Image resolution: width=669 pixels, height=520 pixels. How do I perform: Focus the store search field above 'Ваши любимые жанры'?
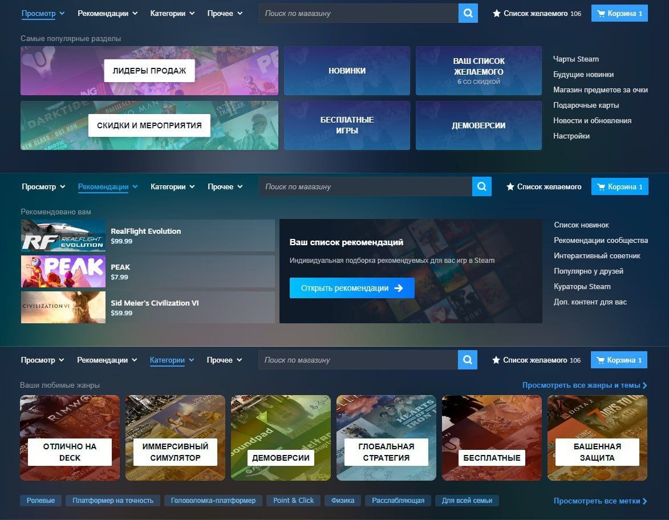pyautogui.click(x=358, y=360)
